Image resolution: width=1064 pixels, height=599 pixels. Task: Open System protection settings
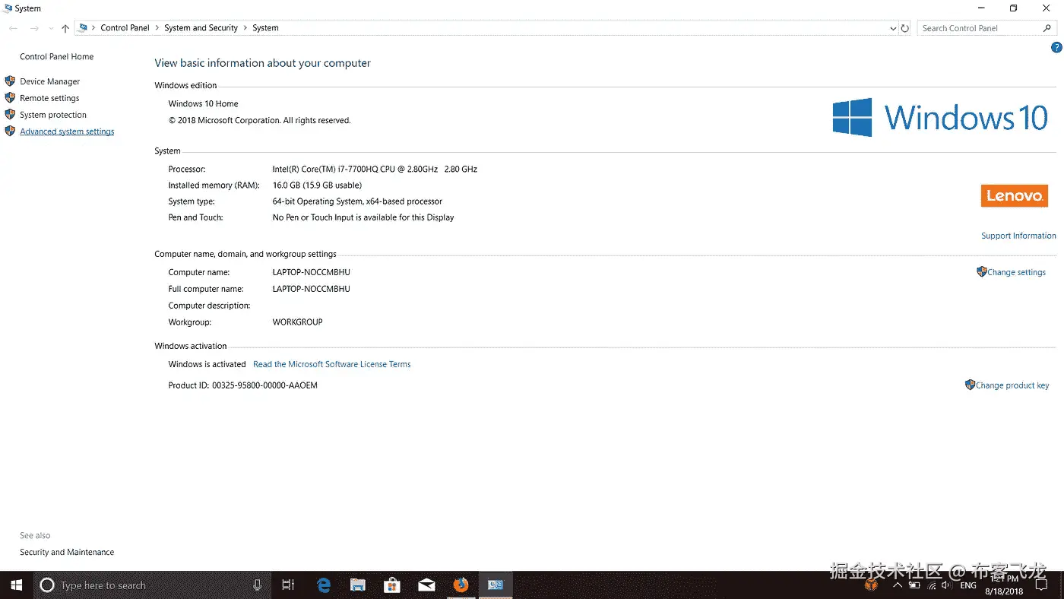[53, 115]
